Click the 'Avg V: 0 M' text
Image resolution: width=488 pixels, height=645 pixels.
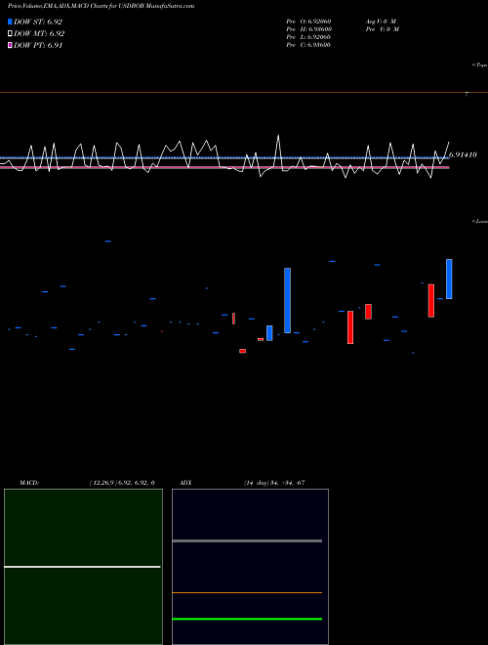pos(381,21)
